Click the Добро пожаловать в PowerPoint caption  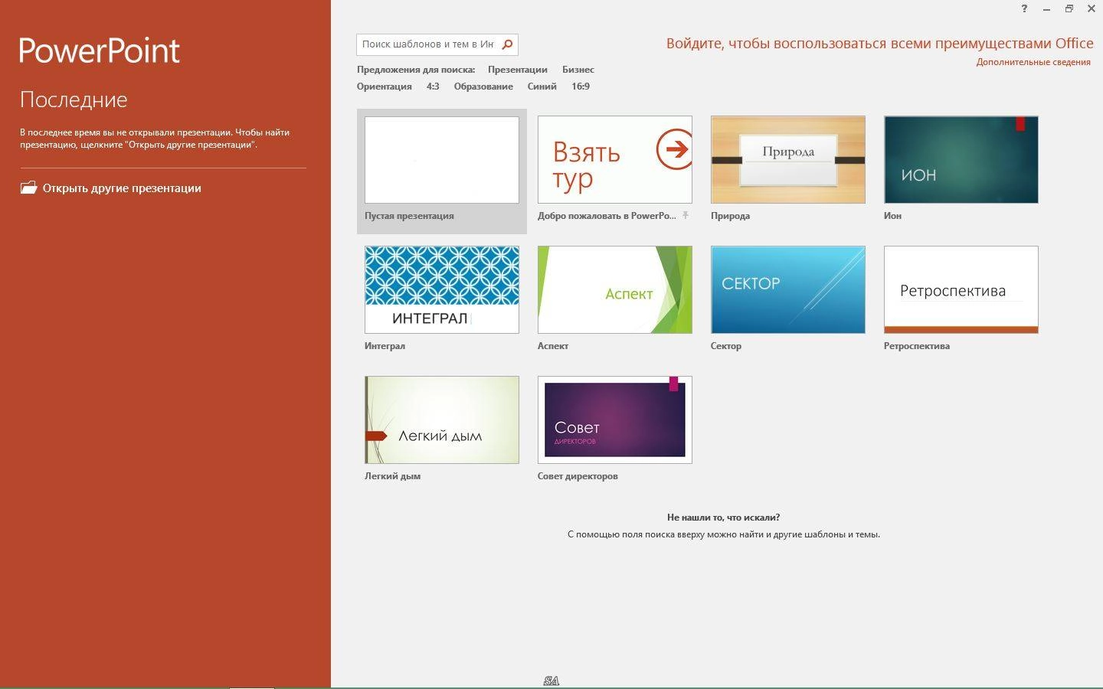607,216
